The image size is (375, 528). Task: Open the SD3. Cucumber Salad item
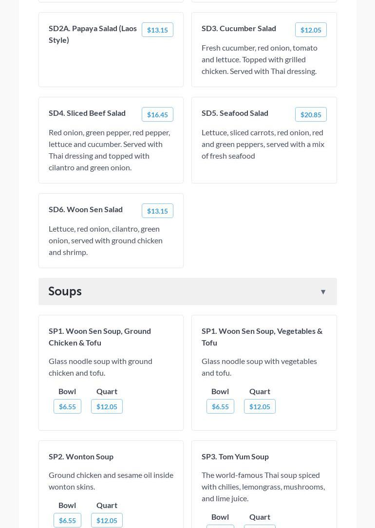(239, 28)
